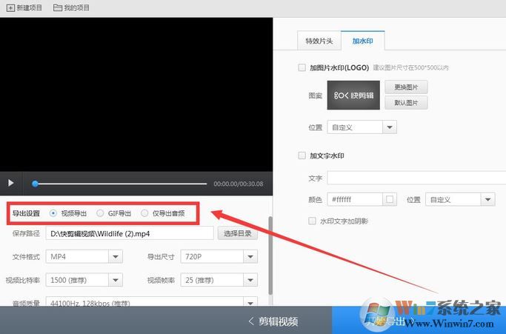
Task: Open the 视频比特率 1500 dropdown
Action: click(84, 280)
